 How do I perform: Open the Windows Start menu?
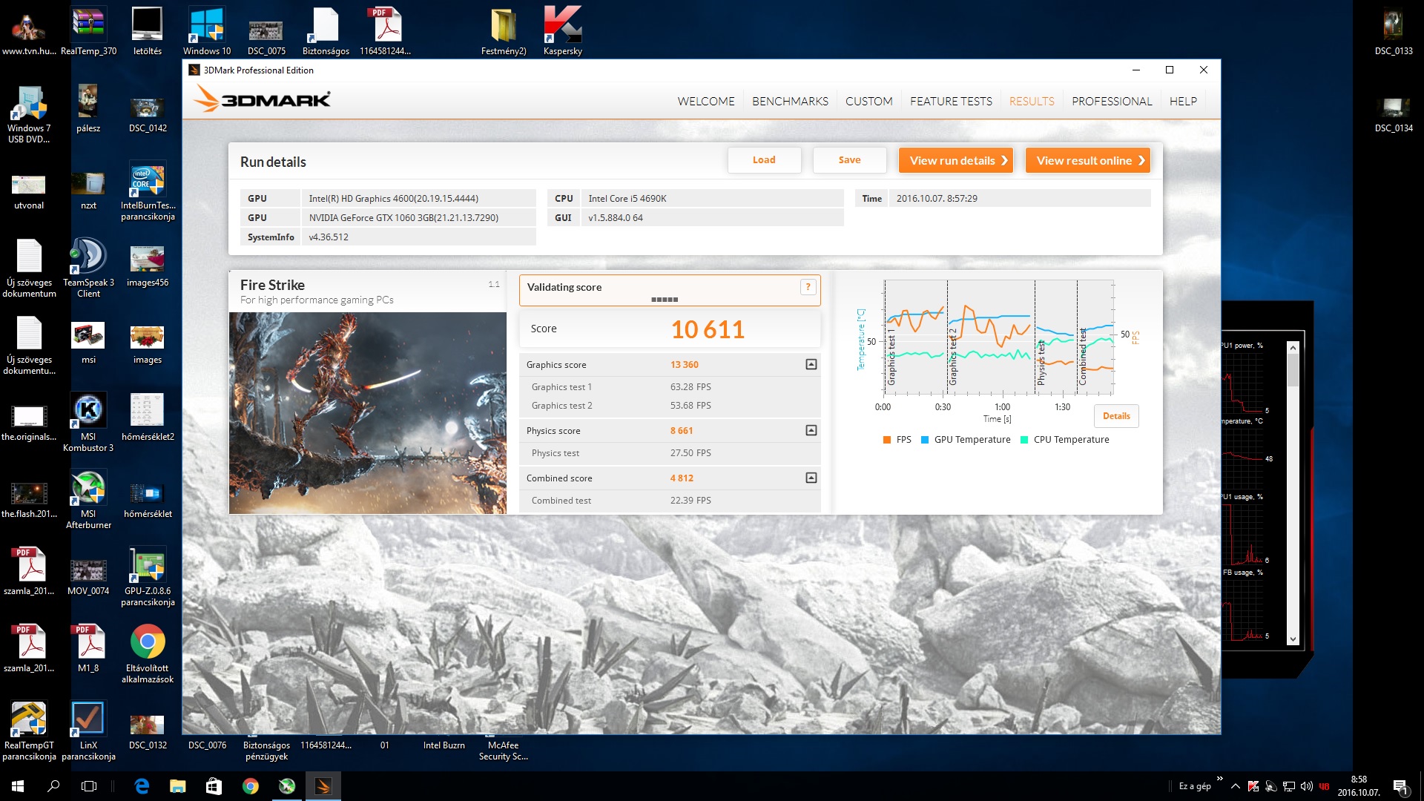18,786
